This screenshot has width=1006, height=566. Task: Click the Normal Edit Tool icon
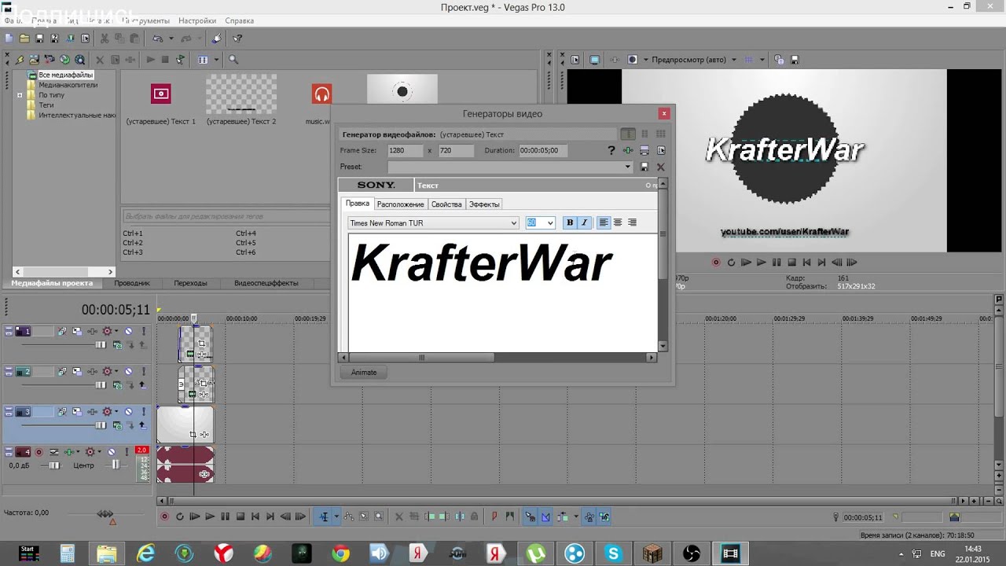324,516
